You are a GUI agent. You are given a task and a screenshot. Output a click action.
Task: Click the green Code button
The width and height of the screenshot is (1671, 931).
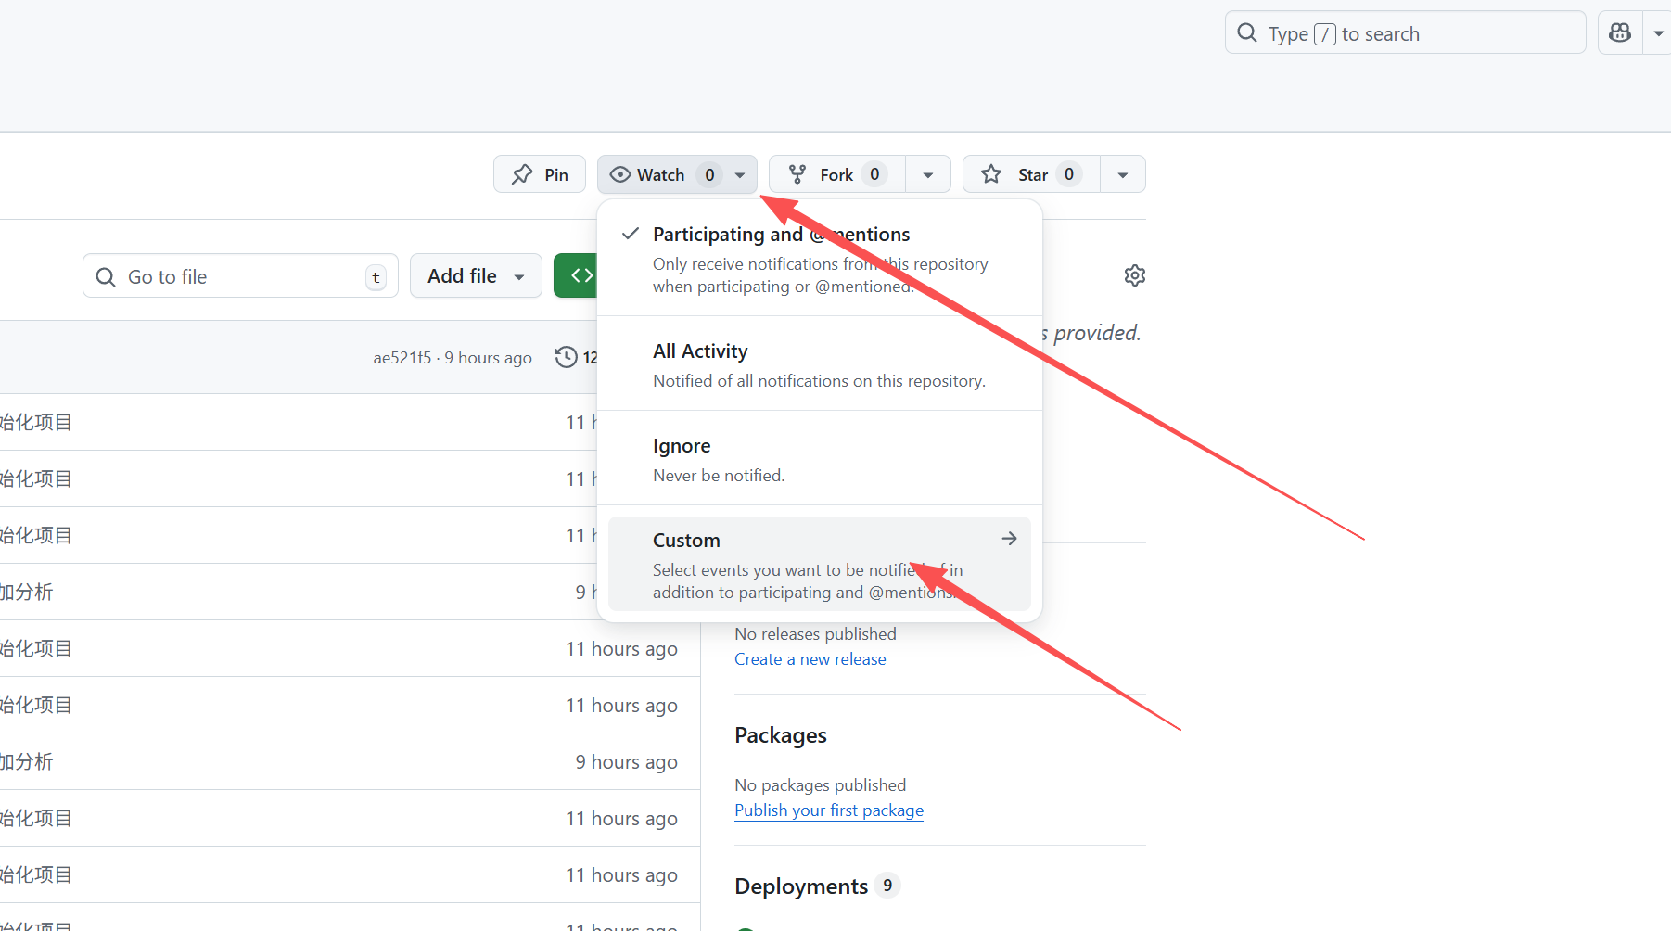tap(577, 275)
